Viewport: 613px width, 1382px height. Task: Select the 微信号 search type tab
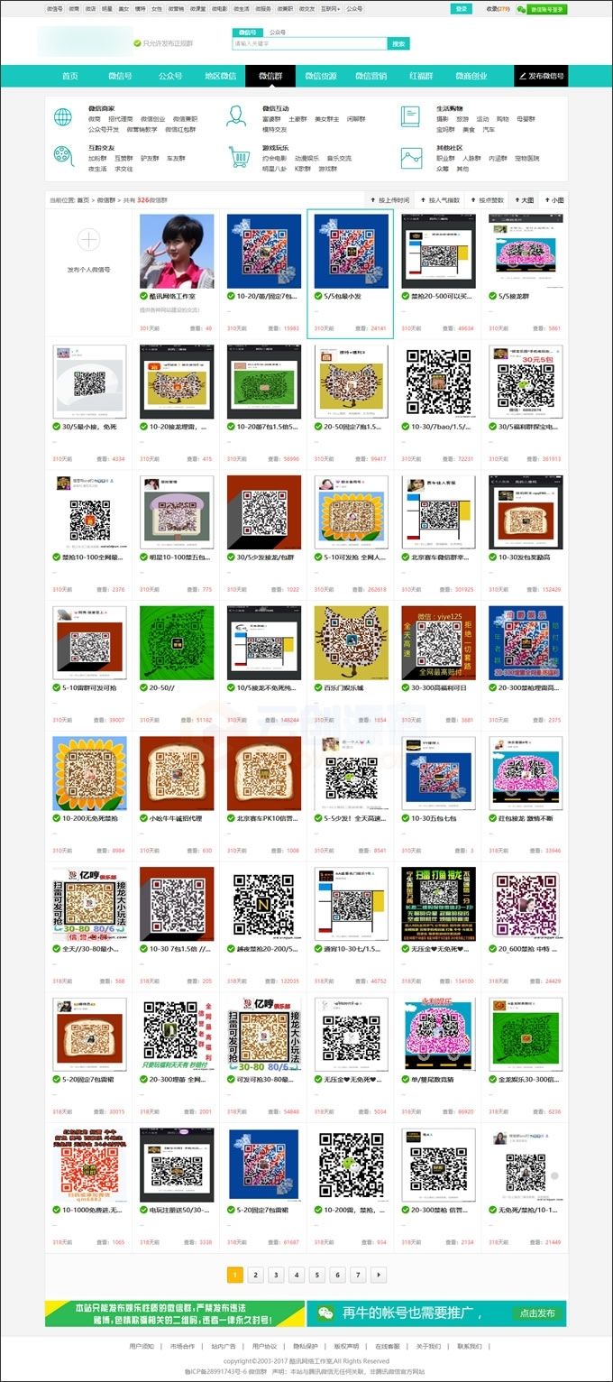click(245, 32)
